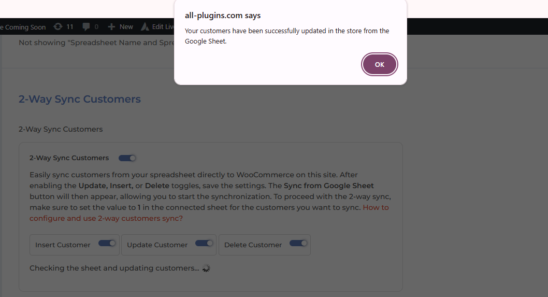Click the loading spinner icon

pyautogui.click(x=206, y=268)
